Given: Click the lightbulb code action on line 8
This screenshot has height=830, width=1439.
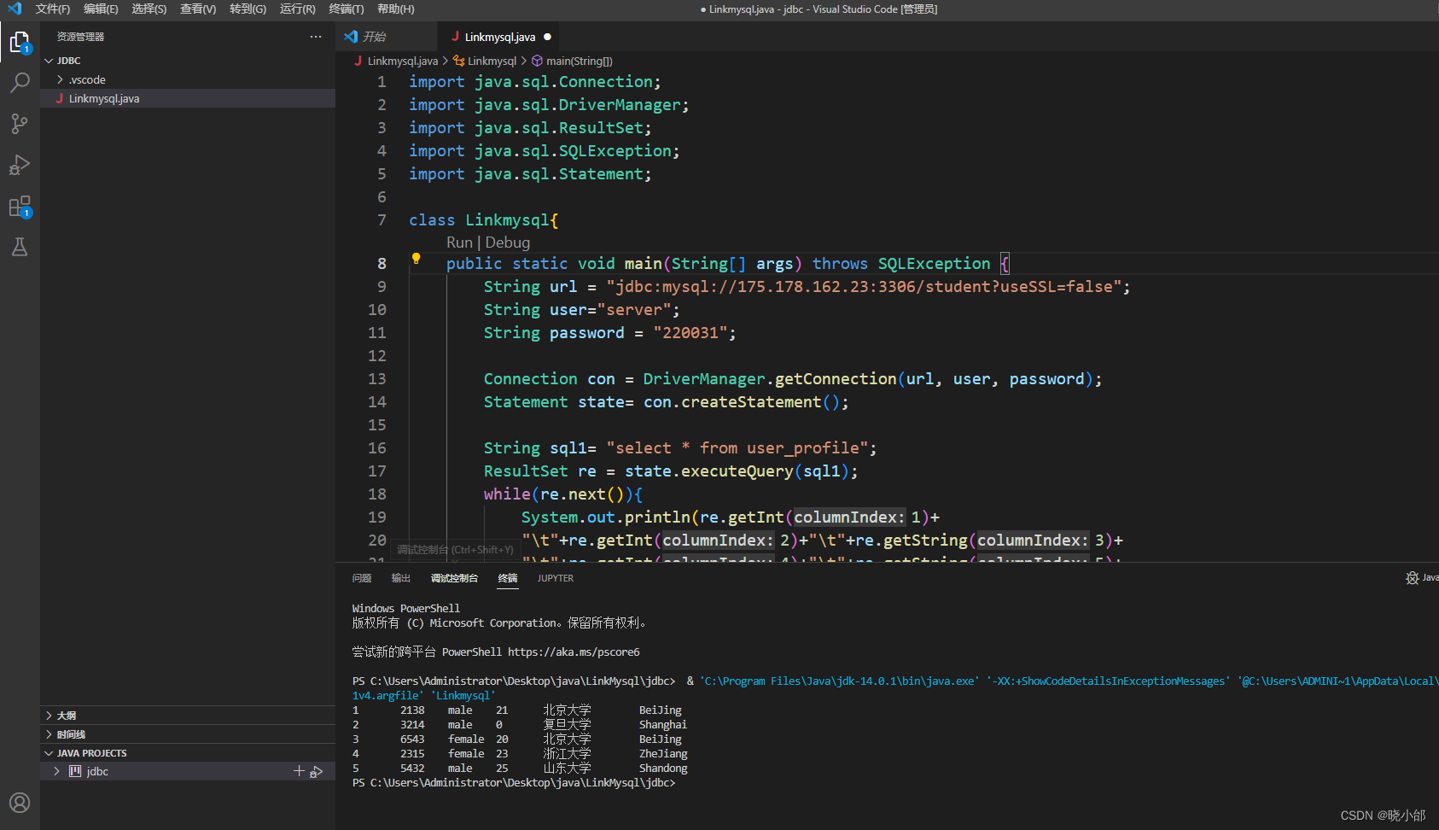Looking at the screenshot, I should point(416,258).
